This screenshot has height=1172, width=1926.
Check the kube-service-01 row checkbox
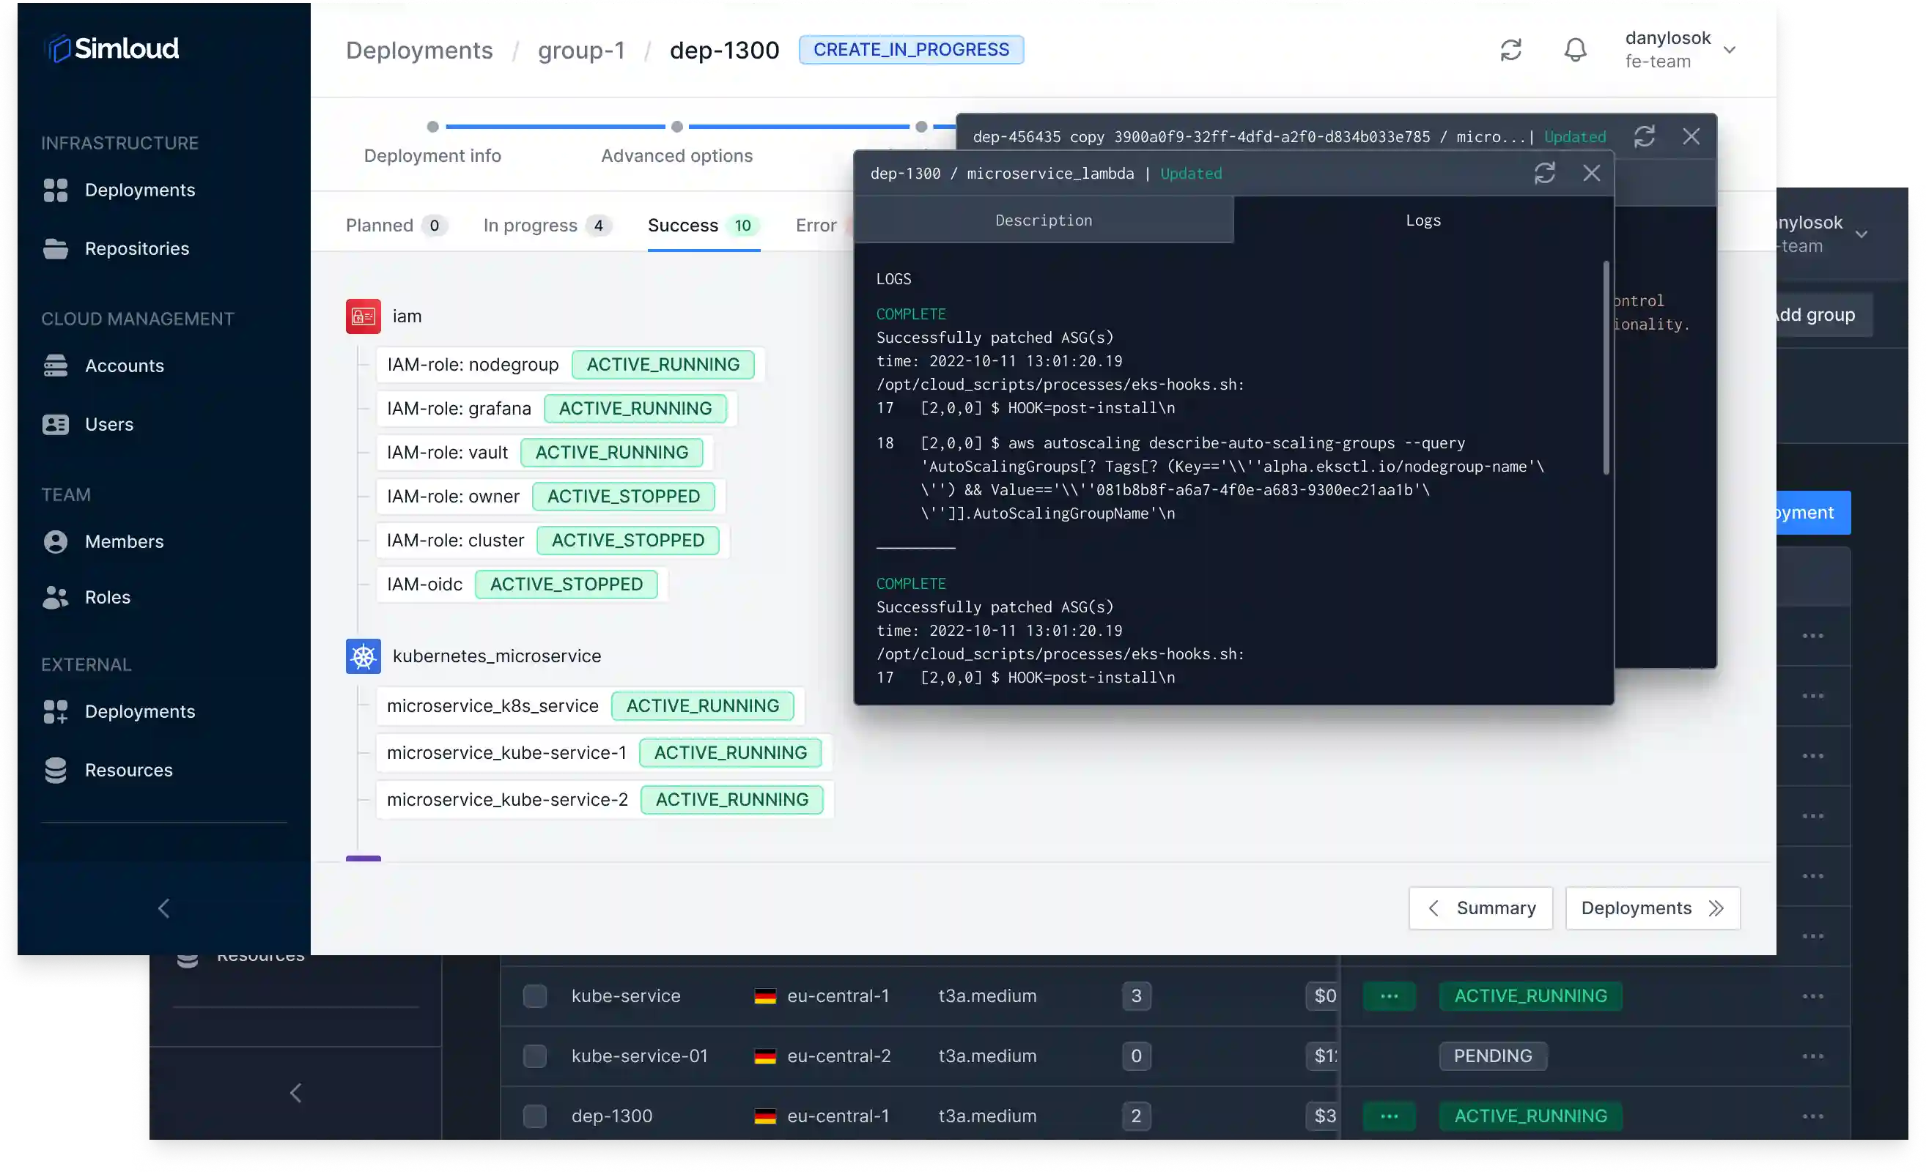coord(535,1056)
